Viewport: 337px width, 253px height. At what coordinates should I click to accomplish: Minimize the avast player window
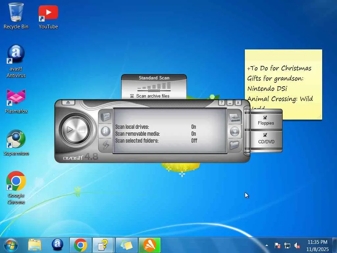pos(230,103)
